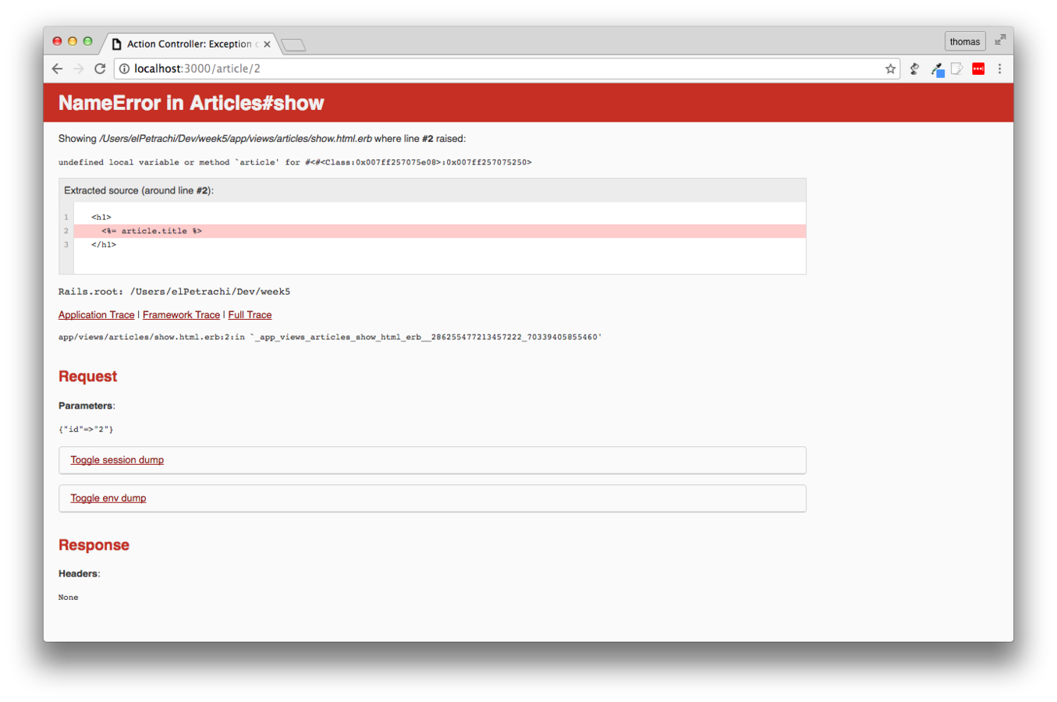Open the Chrome three-dot menu
Image resolution: width=1057 pixels, height=702 pixels.
(x=999, y=69)
